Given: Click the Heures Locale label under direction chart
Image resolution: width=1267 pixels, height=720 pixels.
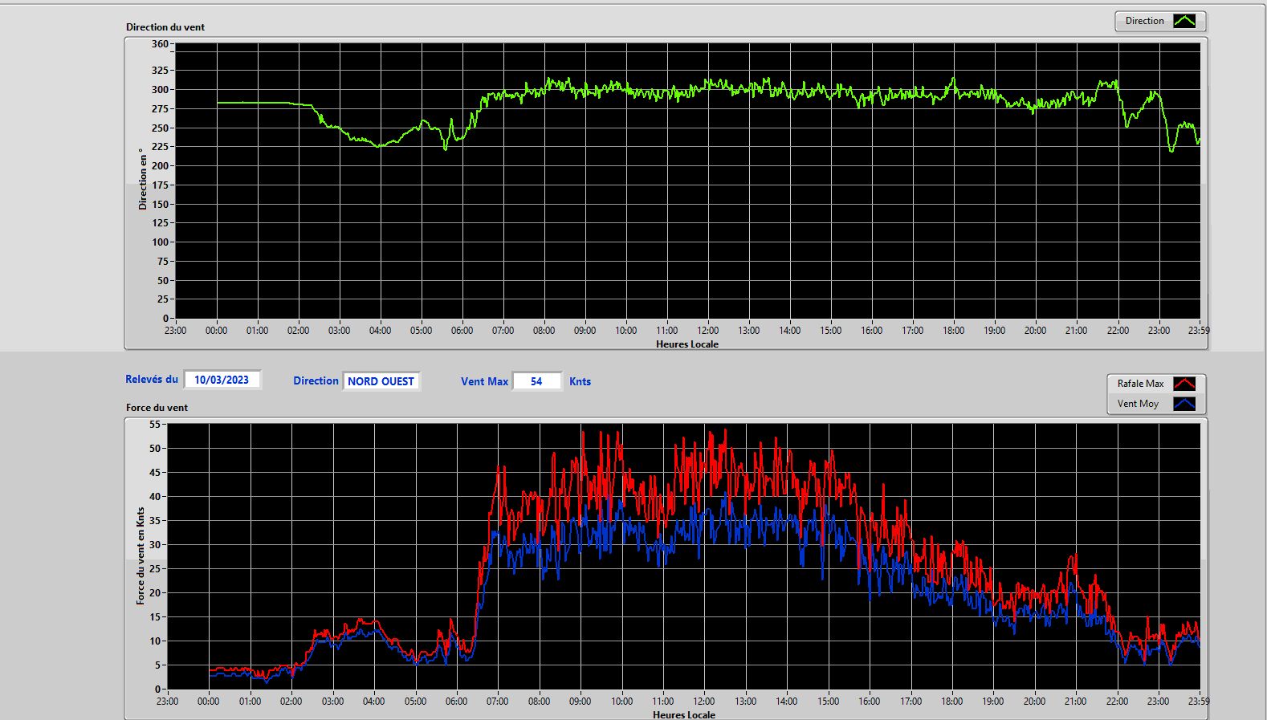Looking at the screenshot, I should click(x=687, y=344).
